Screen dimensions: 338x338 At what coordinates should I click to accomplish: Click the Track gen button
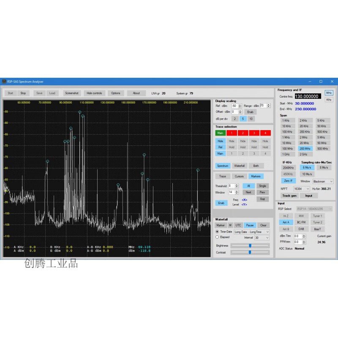(289, 195)
